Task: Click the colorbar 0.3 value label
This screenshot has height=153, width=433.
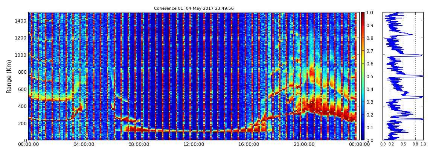Action: [x=369, y=102]
